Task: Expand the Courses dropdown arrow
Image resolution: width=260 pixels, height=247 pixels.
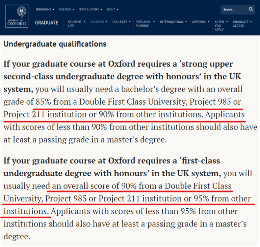Action: 106,22
